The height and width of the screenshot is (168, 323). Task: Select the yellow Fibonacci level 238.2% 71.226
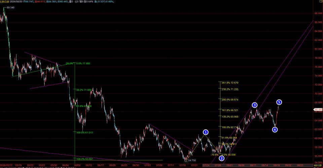[x=230, y=89]
